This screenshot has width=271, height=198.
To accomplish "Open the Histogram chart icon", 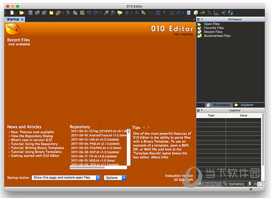I will click(216, 12).
